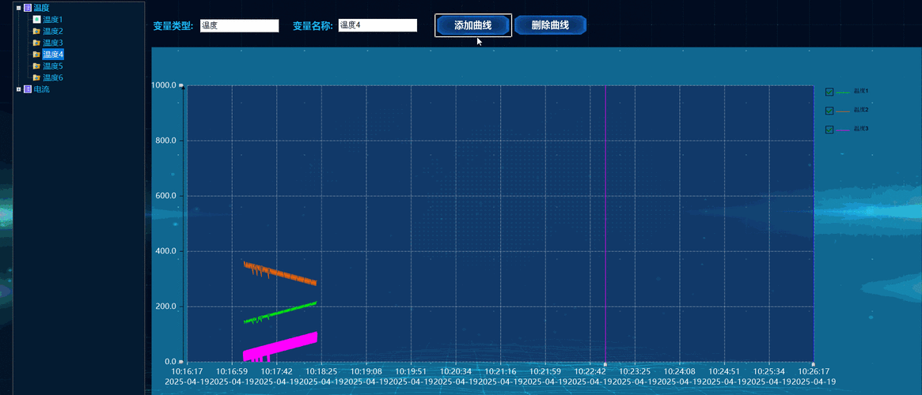Click the orange 温度2 curve in the chart
The image size is (922, 395).
281,273
